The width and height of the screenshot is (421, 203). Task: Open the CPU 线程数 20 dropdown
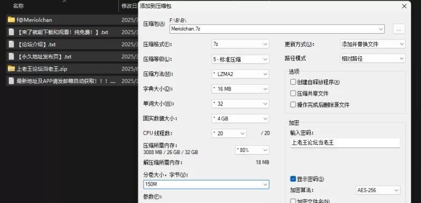229,133
